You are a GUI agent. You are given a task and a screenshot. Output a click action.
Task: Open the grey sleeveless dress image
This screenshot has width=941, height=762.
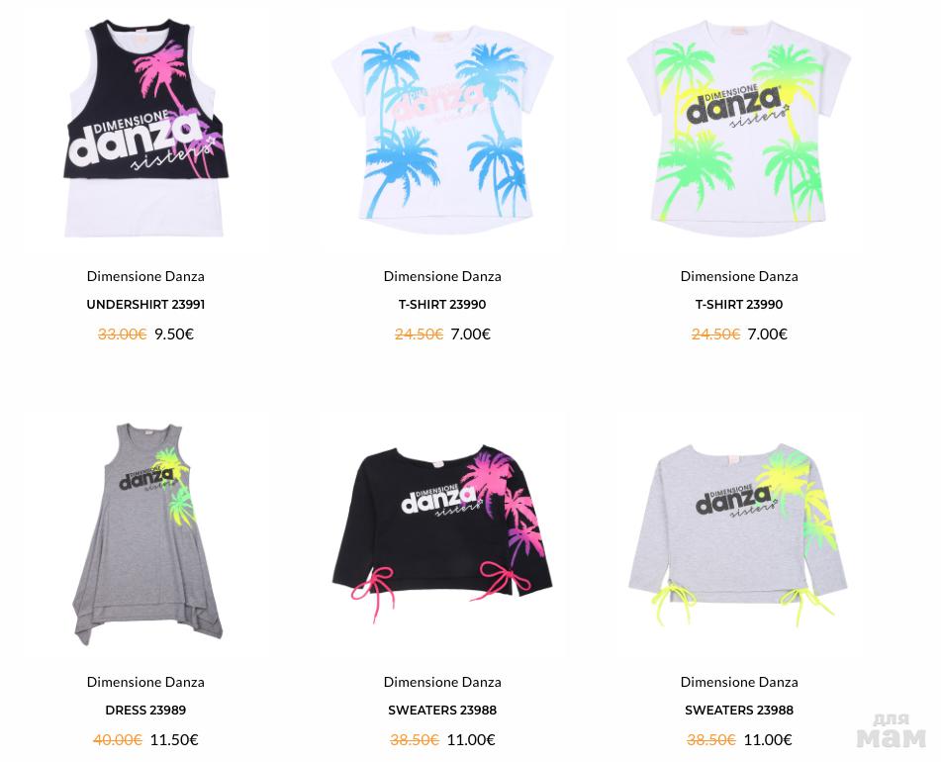pyautogui.click(x=147, y=534)
